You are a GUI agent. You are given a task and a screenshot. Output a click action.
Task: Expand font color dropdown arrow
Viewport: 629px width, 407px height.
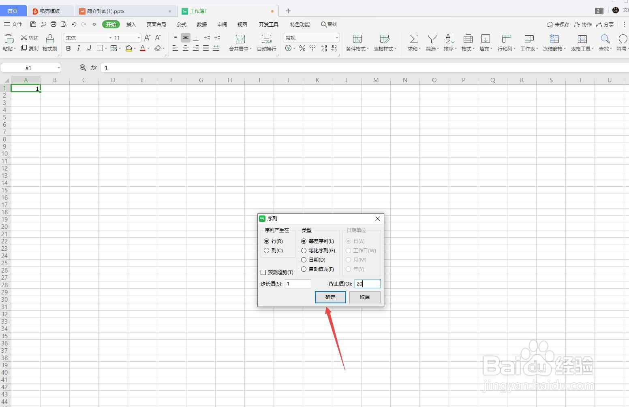pos(149,49)
